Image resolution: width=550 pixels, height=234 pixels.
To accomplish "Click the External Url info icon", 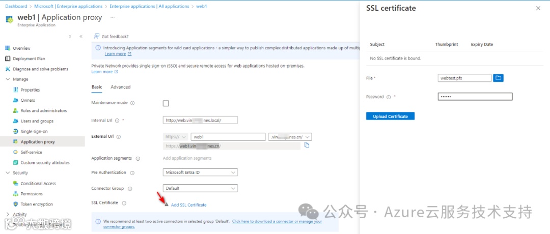I will [119, 137].
